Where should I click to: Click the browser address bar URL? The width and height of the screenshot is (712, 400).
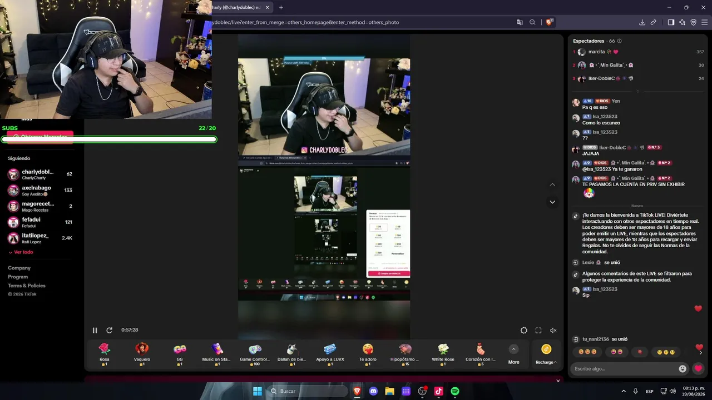pyautogui.click(x=305, y=22)
